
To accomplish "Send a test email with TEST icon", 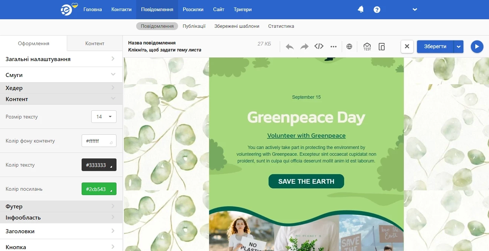I will [x=367, y=47].
